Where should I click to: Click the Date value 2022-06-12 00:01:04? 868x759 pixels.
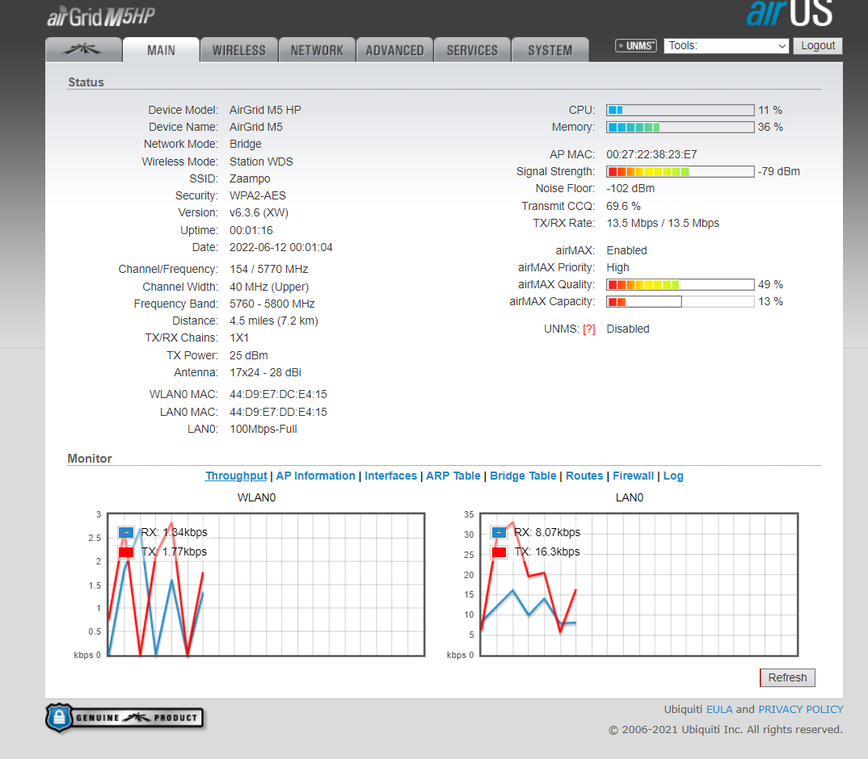point(281,247)
